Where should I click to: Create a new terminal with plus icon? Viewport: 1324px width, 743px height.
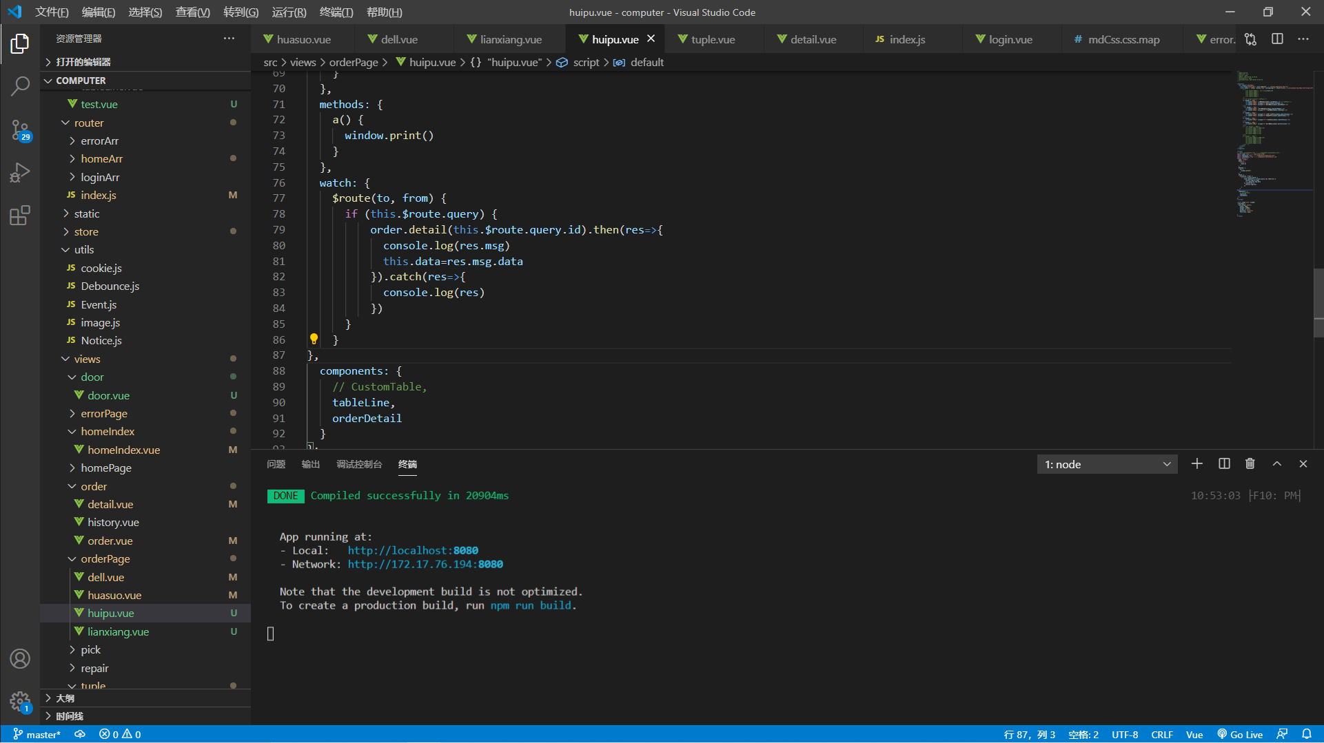(x=1197, y=464)
